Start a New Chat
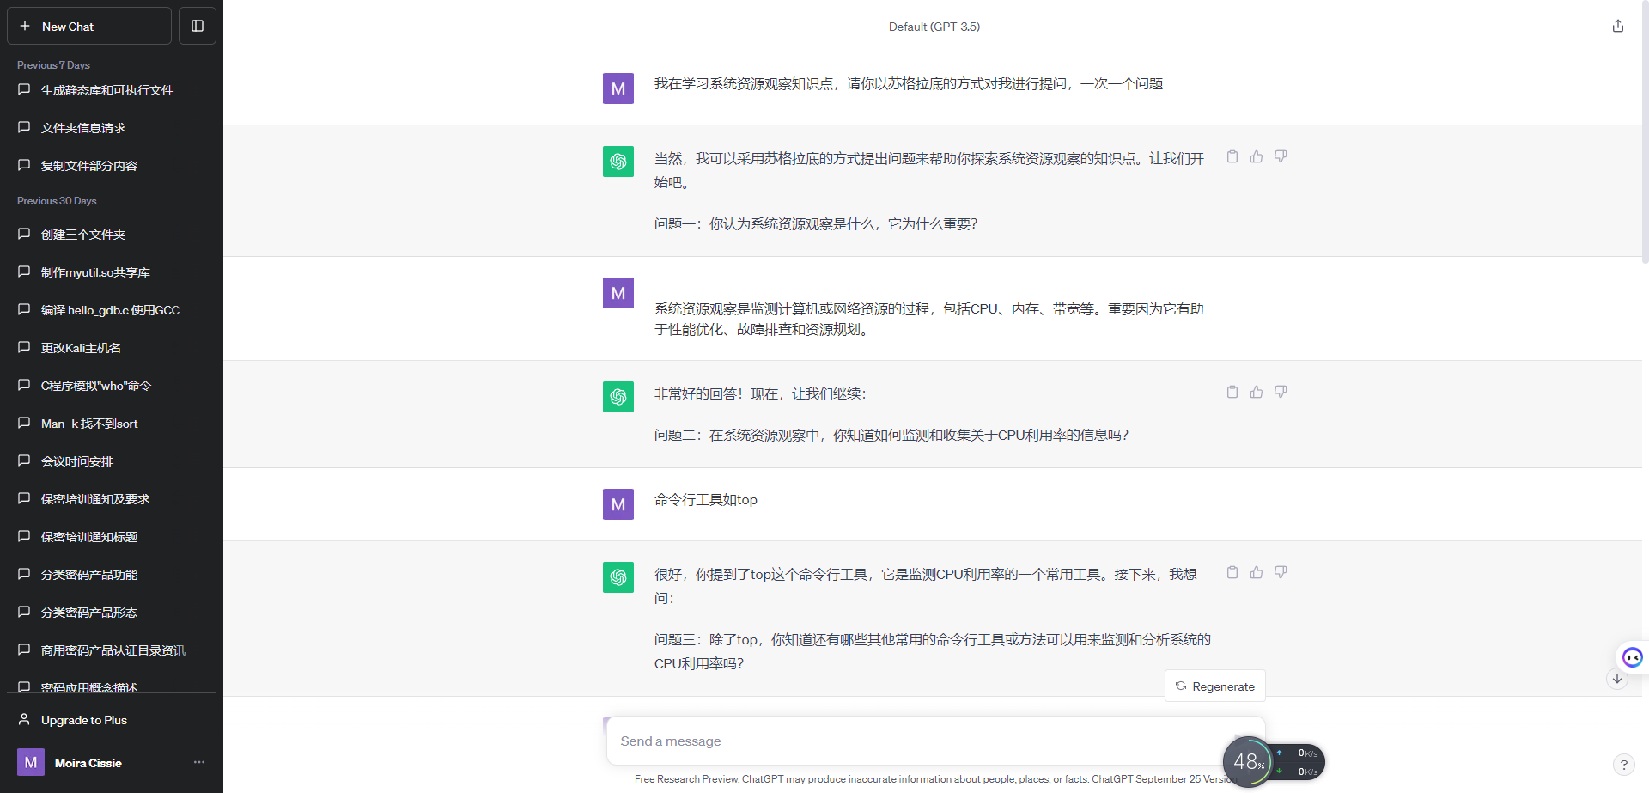 (89, 26)
